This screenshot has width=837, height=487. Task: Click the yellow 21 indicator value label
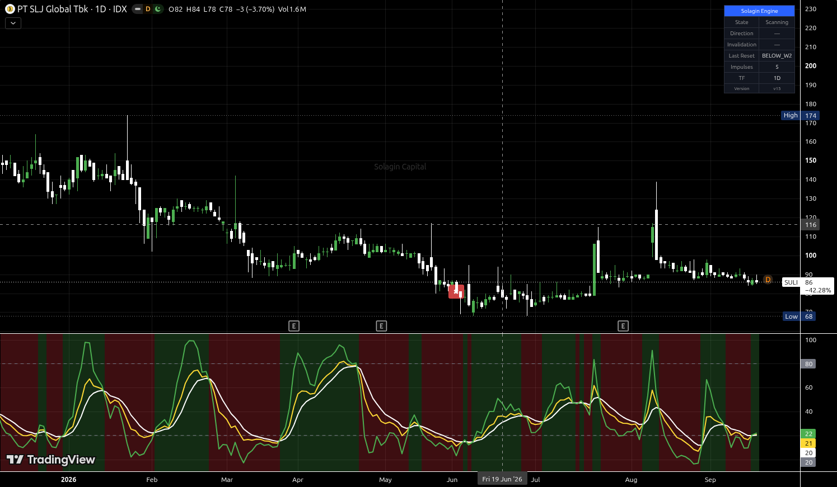[x=808, y=443]
